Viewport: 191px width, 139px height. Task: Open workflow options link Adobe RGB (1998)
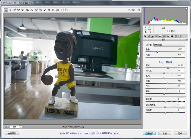(90, 133)
